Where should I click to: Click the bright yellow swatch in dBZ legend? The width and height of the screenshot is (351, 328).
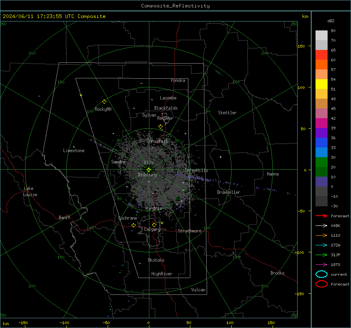coord(321,84)
